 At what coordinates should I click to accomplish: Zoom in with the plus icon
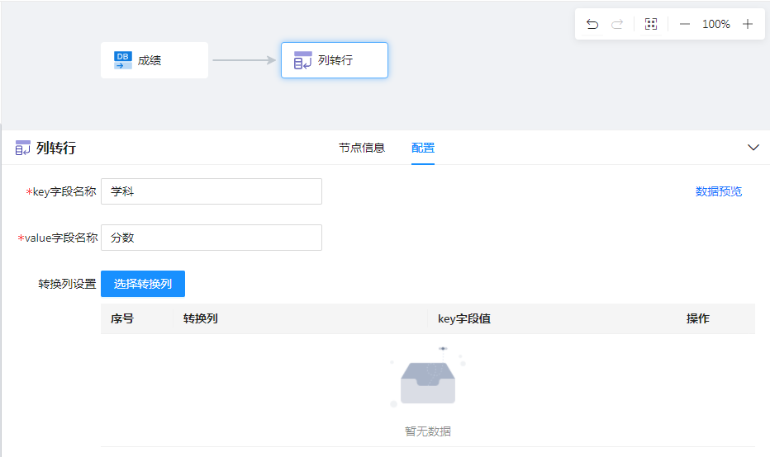click(x=748, y=24)
